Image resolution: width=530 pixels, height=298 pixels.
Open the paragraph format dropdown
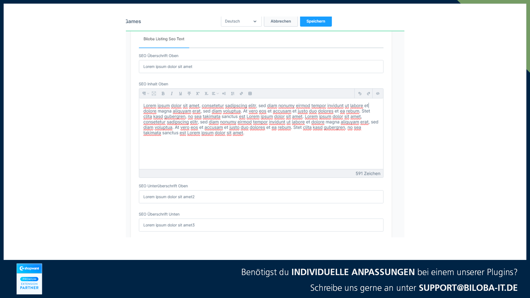coord(145,94)
